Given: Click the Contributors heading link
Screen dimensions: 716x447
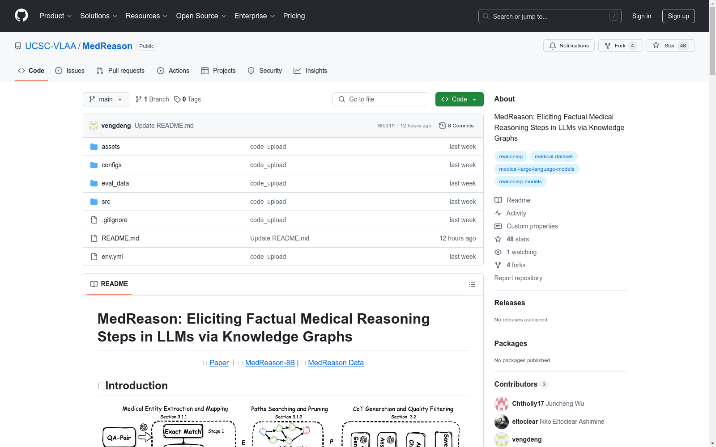Looking at the screenshot, I should point(521,384).
